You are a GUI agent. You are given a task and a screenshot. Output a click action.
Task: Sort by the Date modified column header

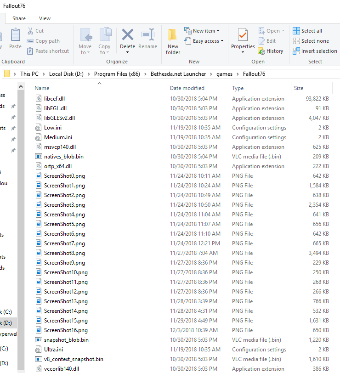tap(198, 88)
